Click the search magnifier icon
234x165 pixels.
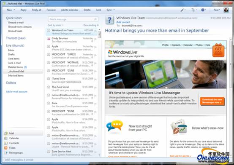(95, 19)
